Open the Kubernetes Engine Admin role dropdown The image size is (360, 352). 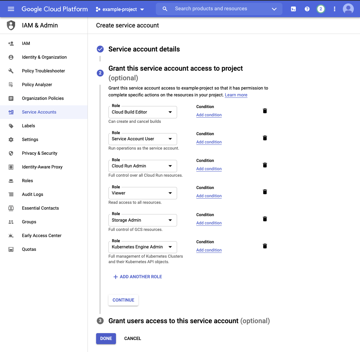pyautogui.click(x=142, y=247)
